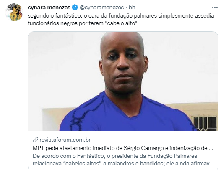Open headline MPT pede afastamento imediato
The height and width of the screenshot is (170, 221).
[123, 148]
